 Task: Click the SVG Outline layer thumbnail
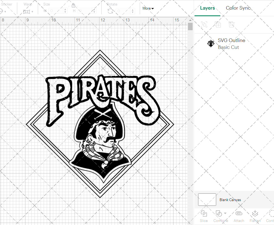211,43
